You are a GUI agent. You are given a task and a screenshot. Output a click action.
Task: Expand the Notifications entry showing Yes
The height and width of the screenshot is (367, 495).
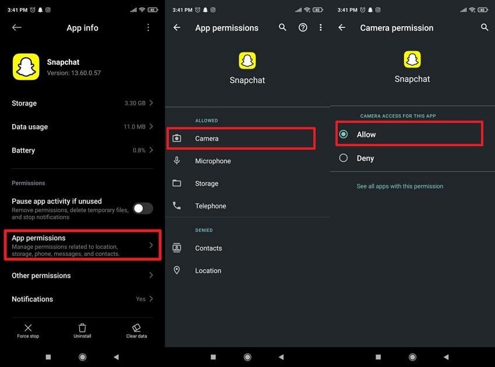(82, 299)
